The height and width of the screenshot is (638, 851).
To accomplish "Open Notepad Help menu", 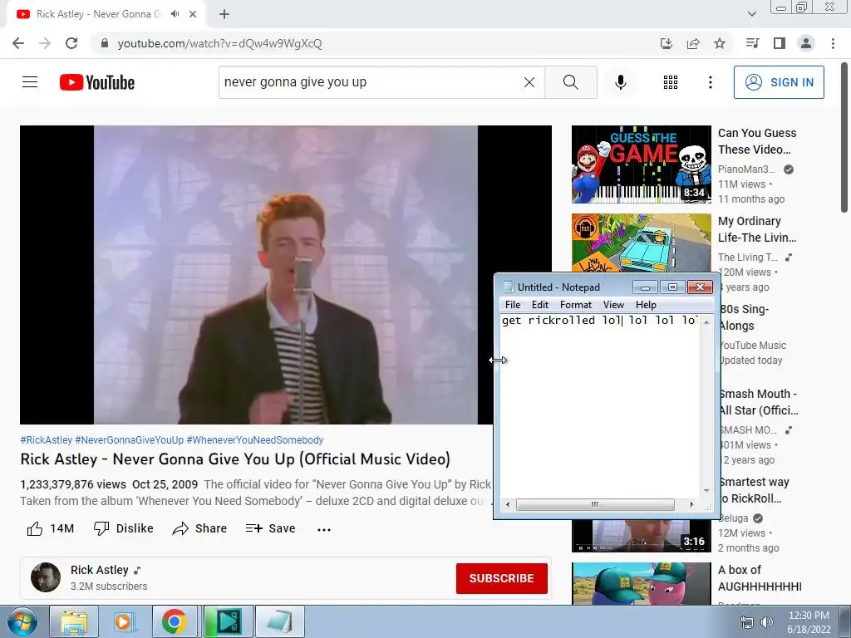I will [646, 304].
